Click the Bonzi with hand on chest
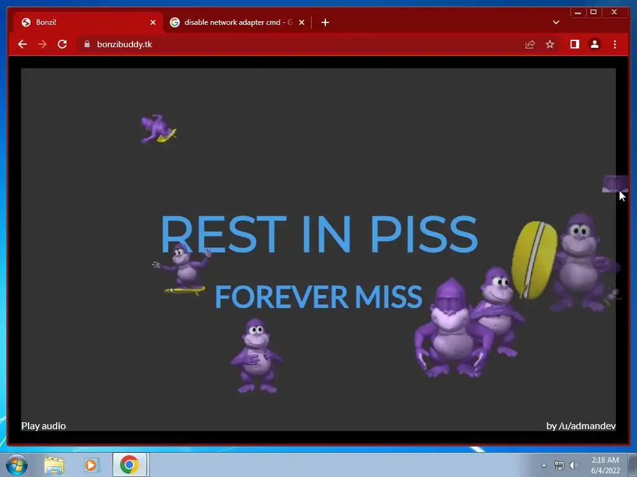 tap(256, 356)
